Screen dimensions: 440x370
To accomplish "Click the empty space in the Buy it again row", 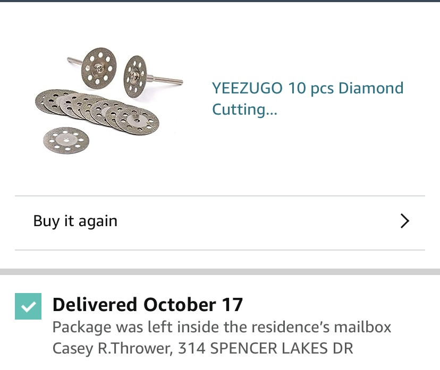I will point(255,221).
